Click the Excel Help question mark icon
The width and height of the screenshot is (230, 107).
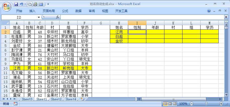point(209,11)
